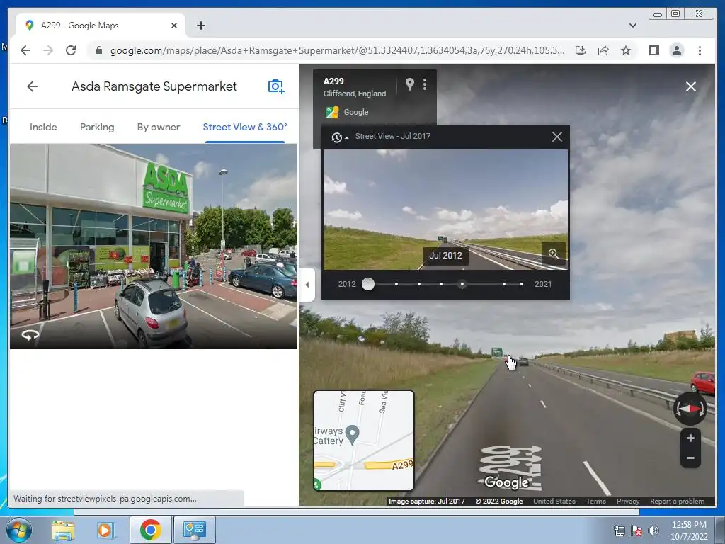
Task: Click the padlock site info icon
Action: click(x=98, y=50)
